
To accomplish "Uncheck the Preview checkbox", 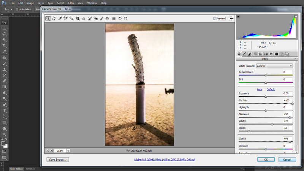I will [x=215, y=18].
